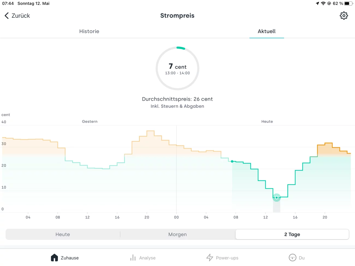Tap the Zurück back label
The image size is (355, 266).
21,16
